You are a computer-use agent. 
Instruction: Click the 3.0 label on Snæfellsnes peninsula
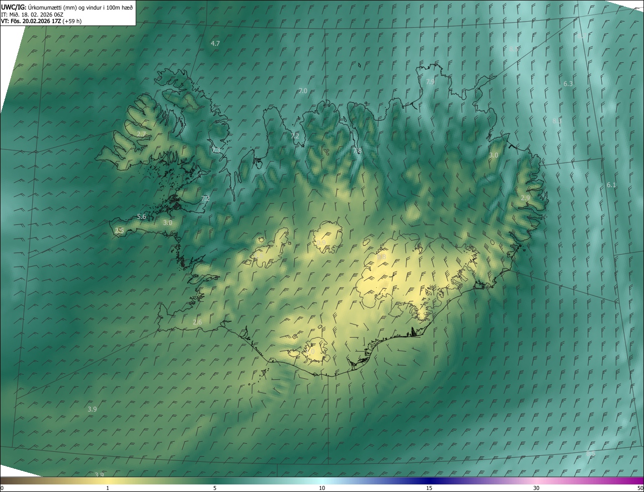pos(168,223)
